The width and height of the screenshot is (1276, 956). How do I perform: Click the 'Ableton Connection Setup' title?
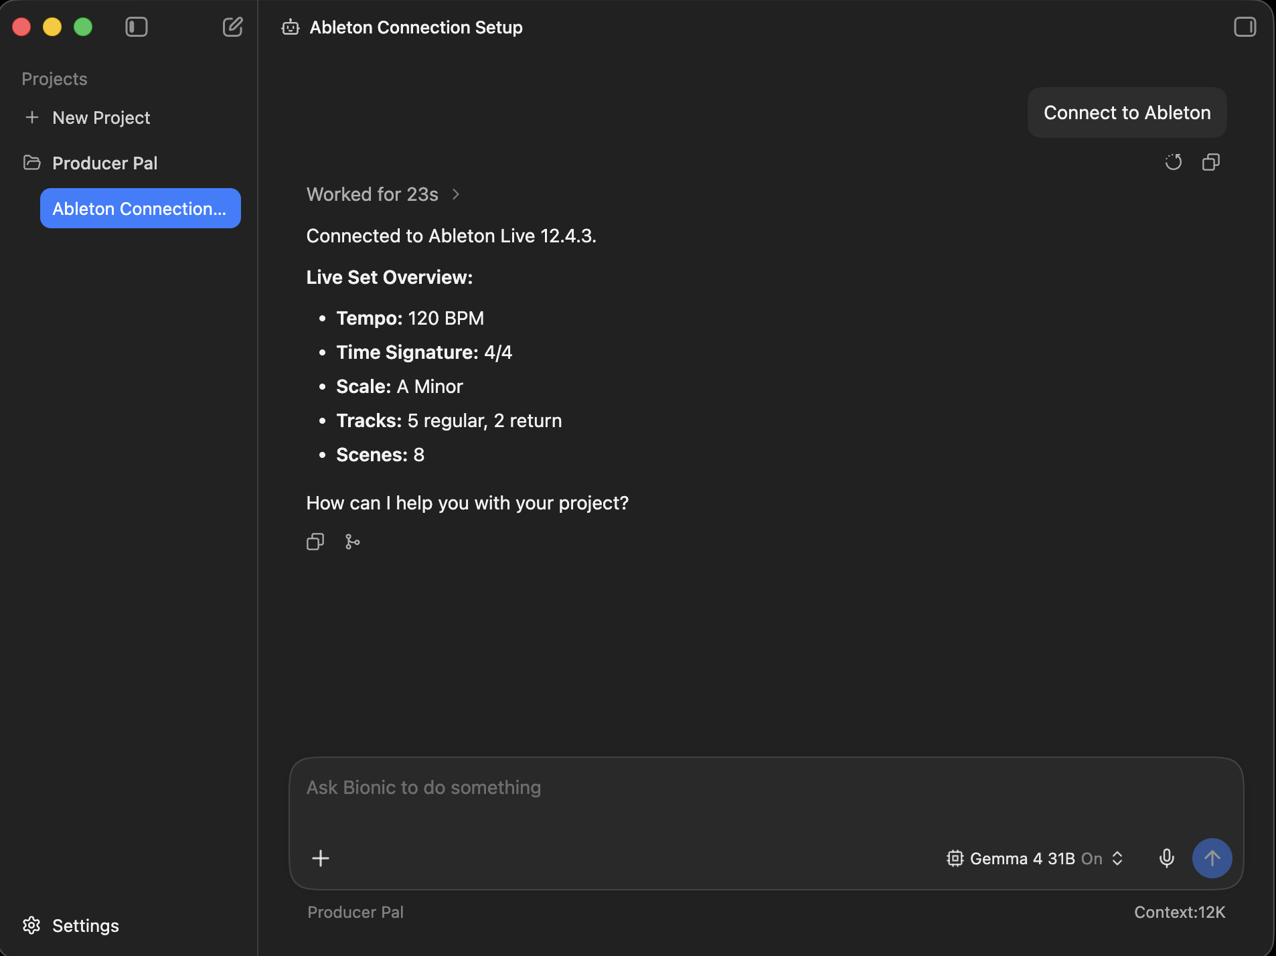(x=416, y=27)
